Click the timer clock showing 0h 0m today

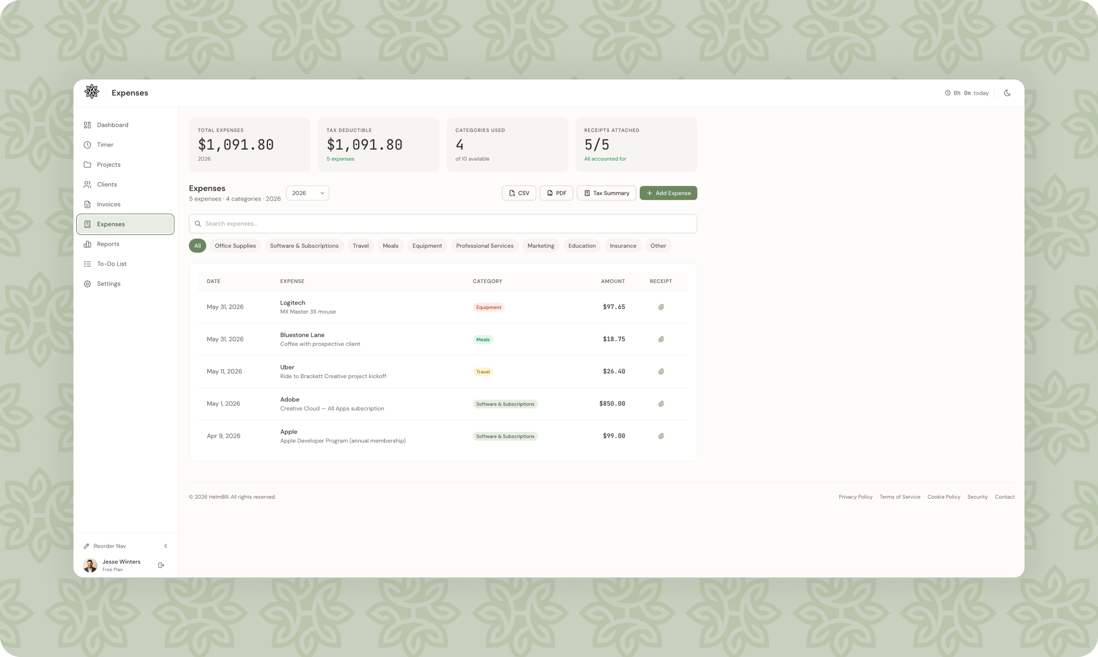pos(967,93)
